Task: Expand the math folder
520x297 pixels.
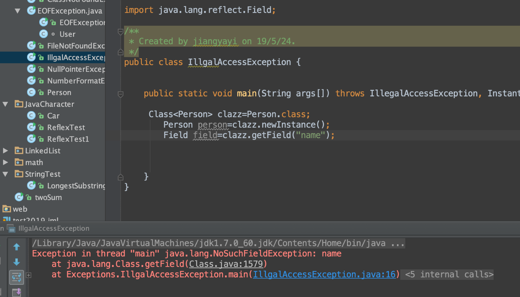Action: tap(6, 162)
